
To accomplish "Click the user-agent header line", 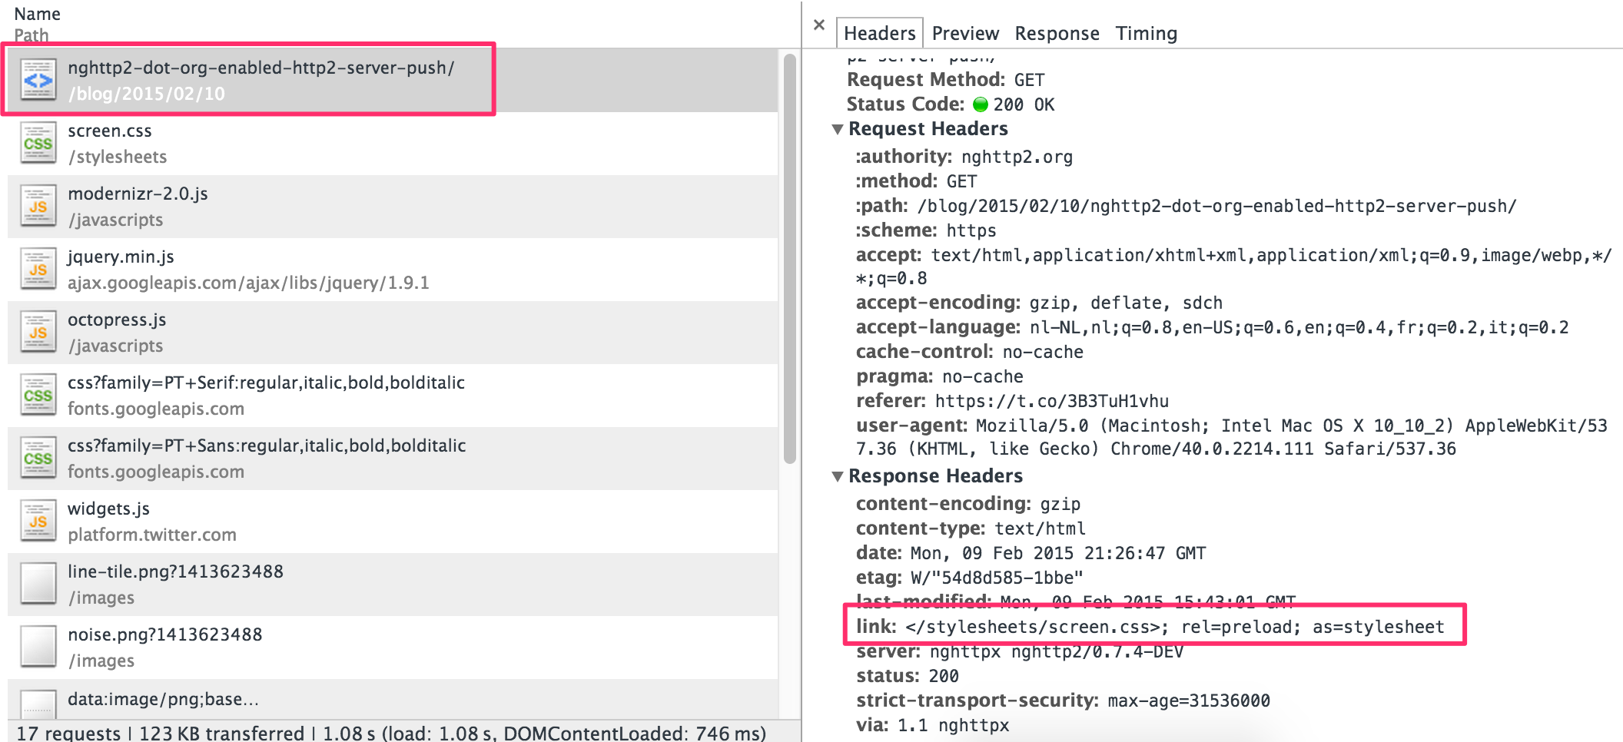I will [1231, 437].
